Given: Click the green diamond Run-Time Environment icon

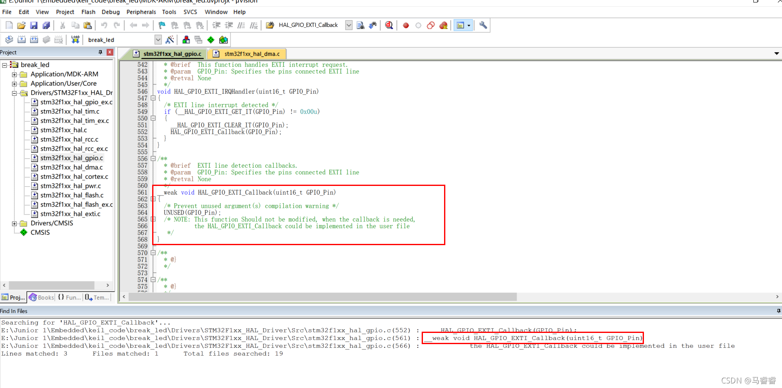Looking at the screenshot, I should [211, 40].
